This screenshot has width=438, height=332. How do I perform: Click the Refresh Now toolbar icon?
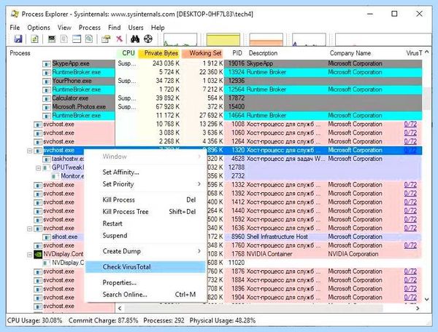pyautogui.click(x=34, y=39)
